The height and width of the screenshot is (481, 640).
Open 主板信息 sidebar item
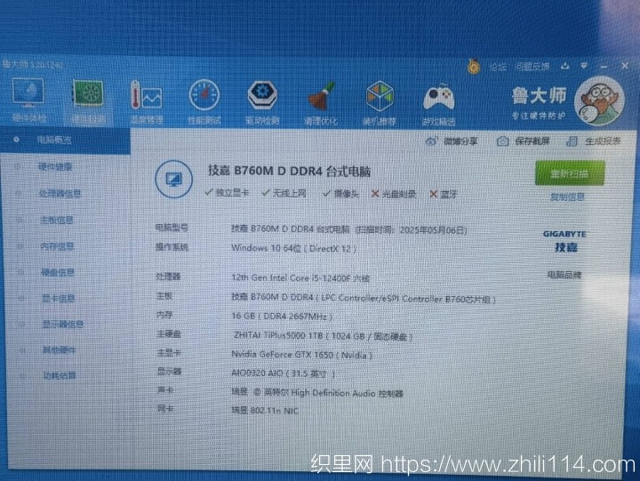(x=57, y=220)
